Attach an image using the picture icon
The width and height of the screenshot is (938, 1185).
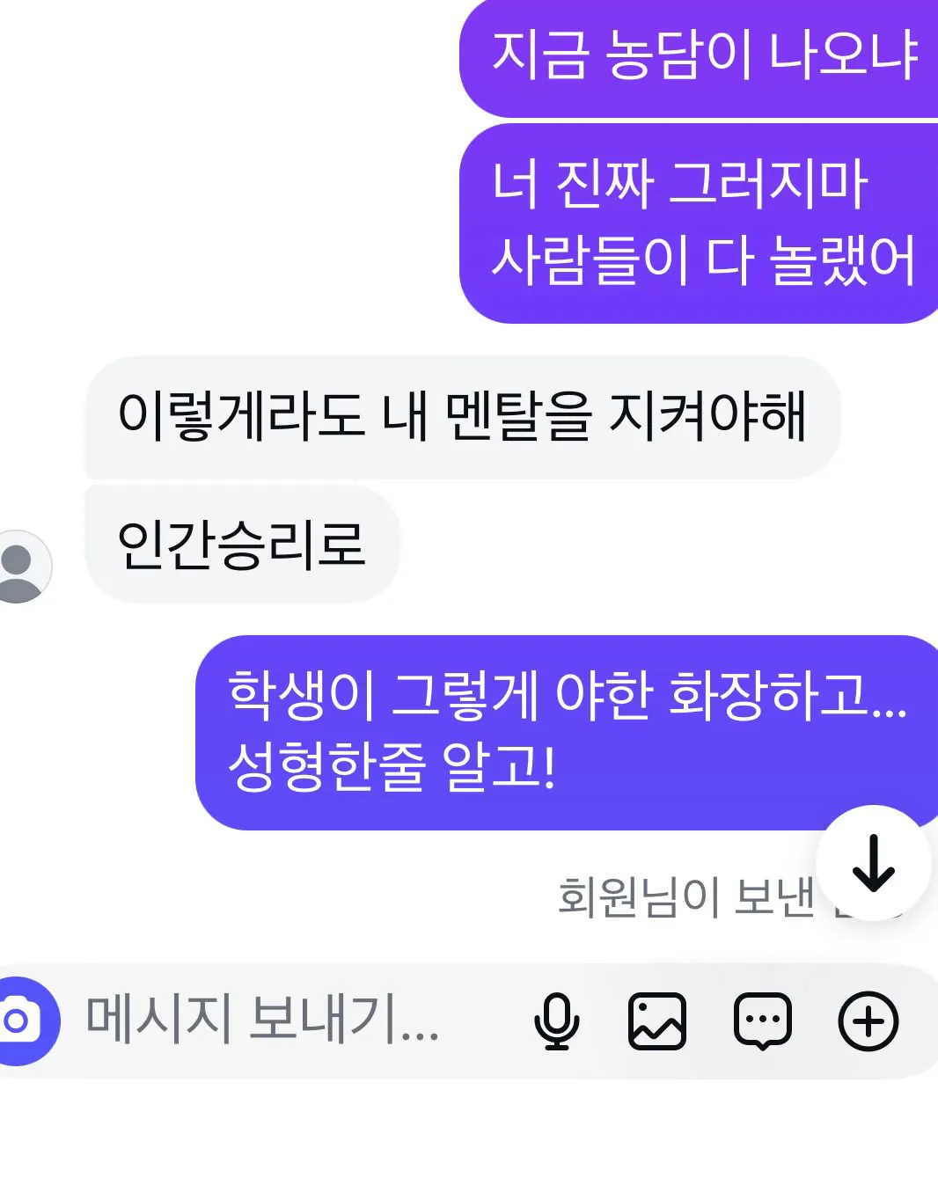click(657, 1021)
